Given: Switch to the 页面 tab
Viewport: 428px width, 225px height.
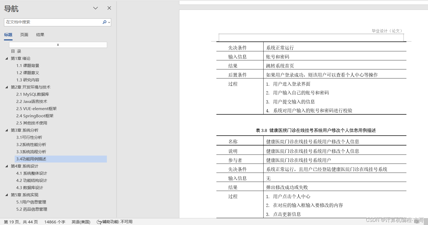Looking at the screenshot, I should click(x=24, y=35).
